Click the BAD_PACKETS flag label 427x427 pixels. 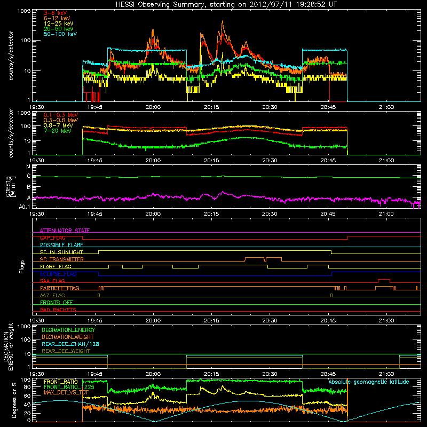58,310
